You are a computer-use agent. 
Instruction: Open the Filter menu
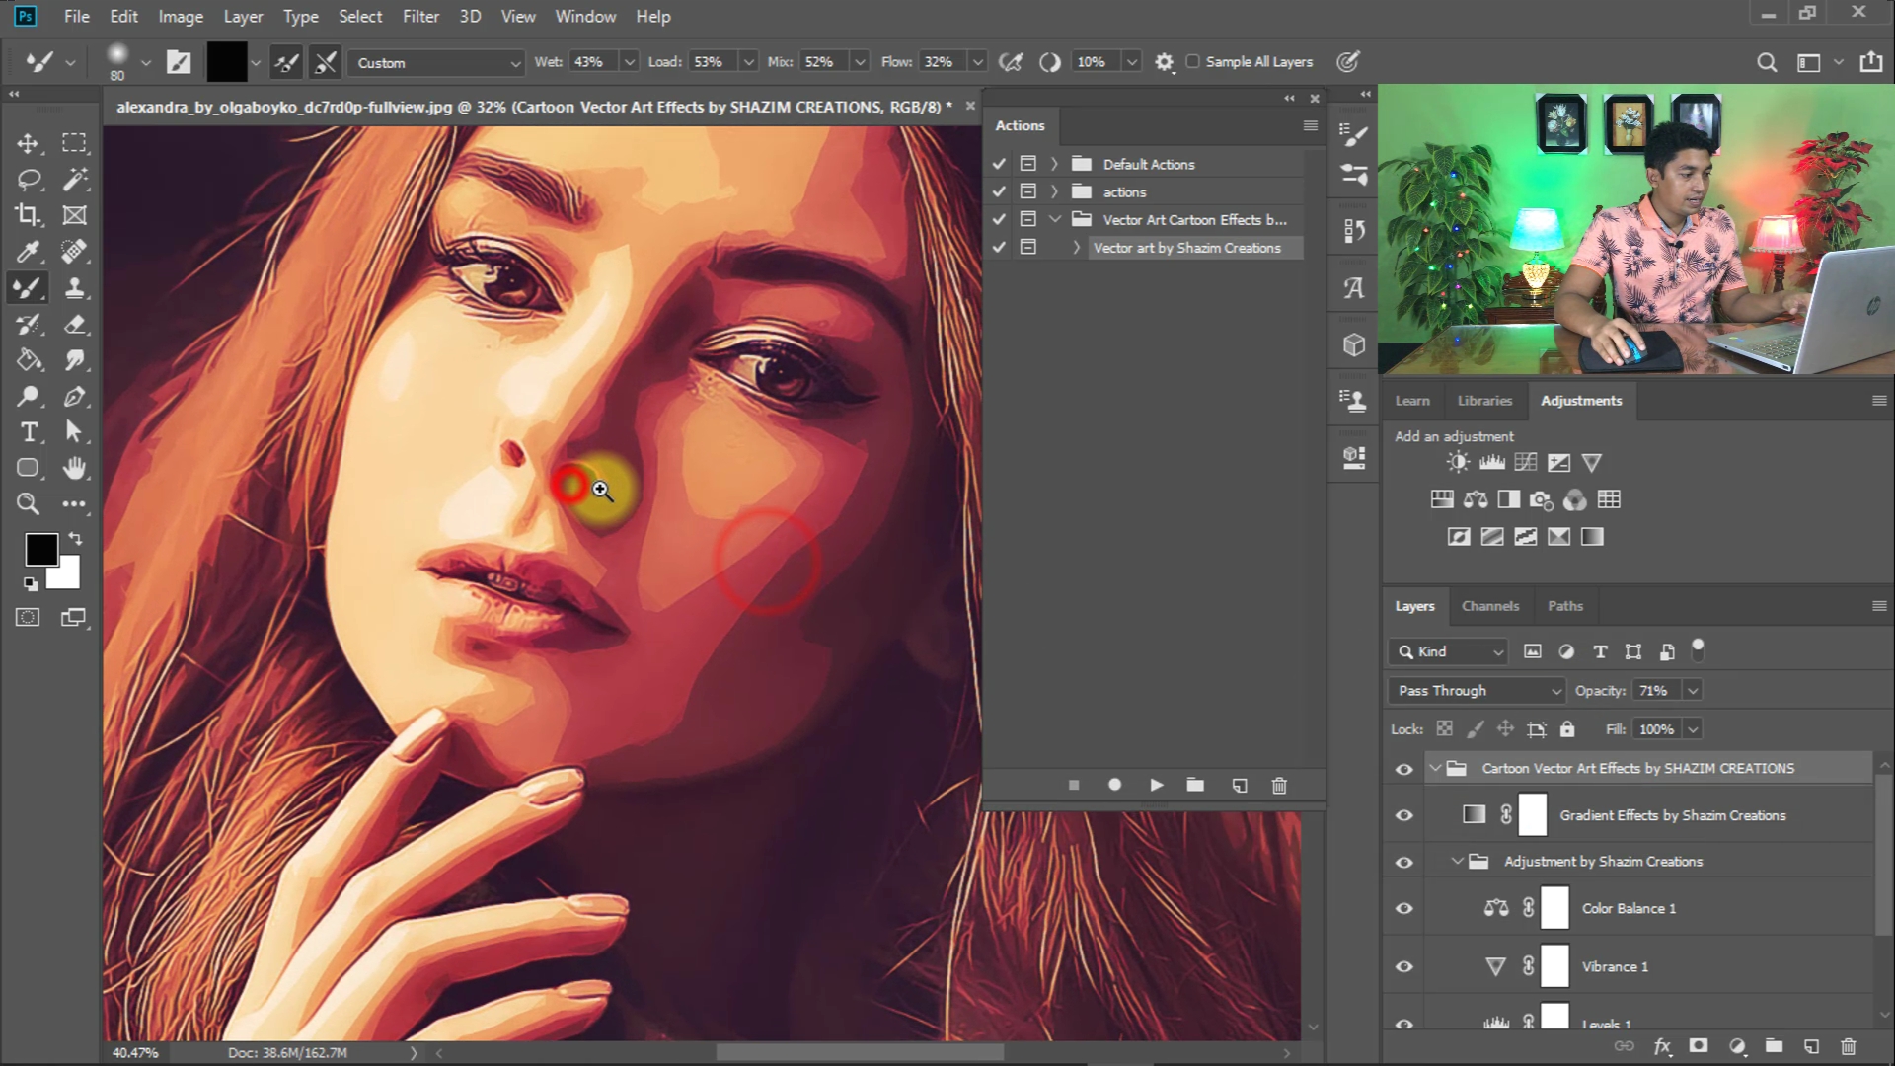(x=420, y=16)
